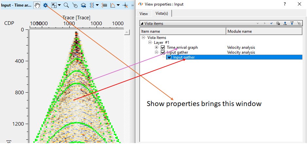This screenshot has width=307, height=144.
Task: Click the magnifier zoom tool
Action: point(66,5)
